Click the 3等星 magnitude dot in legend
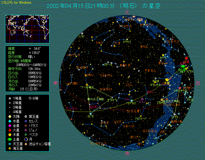This screenshot has width=205, height=160. (10, 107)
